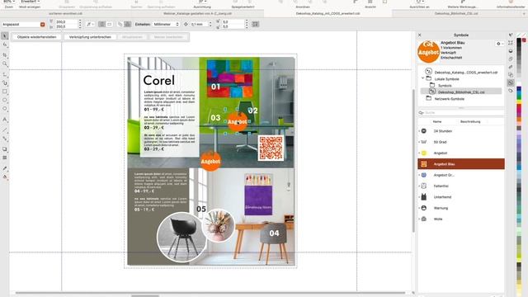Screen dimensions: 528x297
Task: Open docker tab icon below the Symbole tab
Action: (511, 91)
